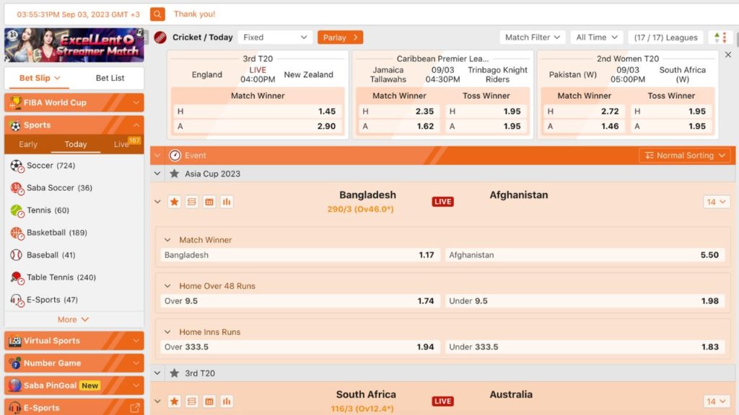
Task: Select E-Sports (47) in the sports list
Action: [x=74, y=300]
